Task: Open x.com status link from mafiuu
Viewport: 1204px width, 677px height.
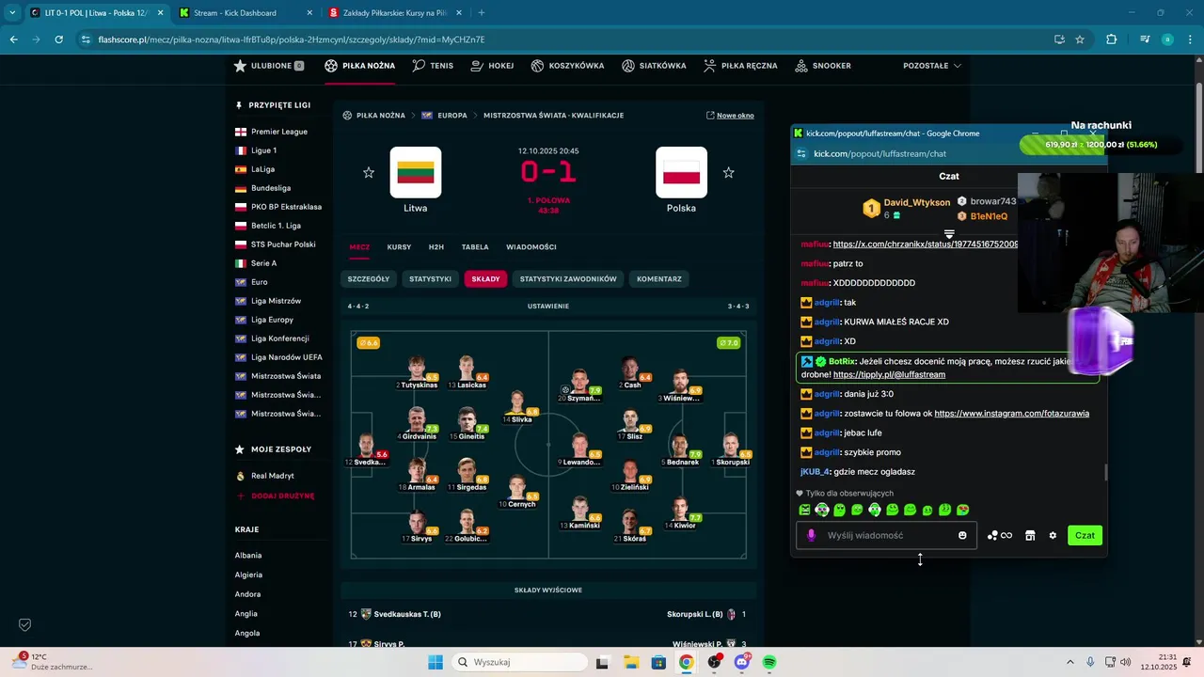Action: 926,244
